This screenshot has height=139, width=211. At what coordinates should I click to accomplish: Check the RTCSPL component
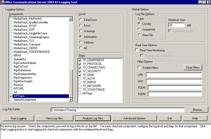pyautogui.click(x=11, y=89)
